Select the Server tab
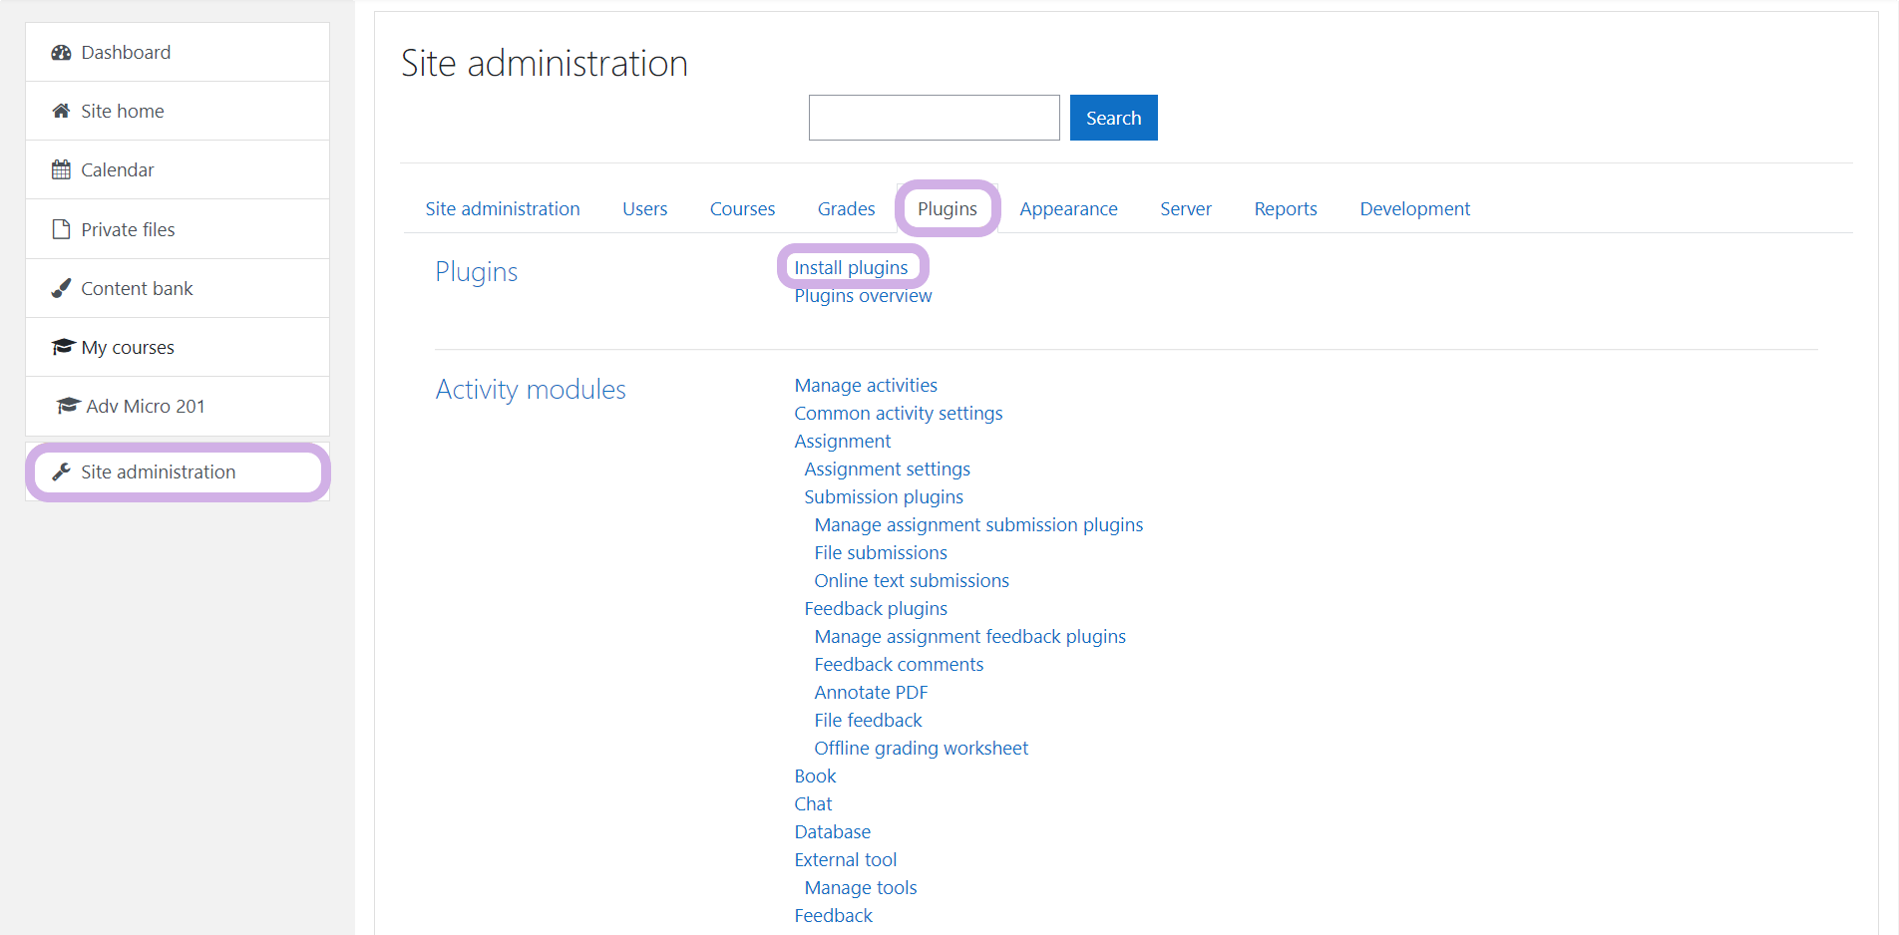The image size is (1899, 935). [1185, 209]
